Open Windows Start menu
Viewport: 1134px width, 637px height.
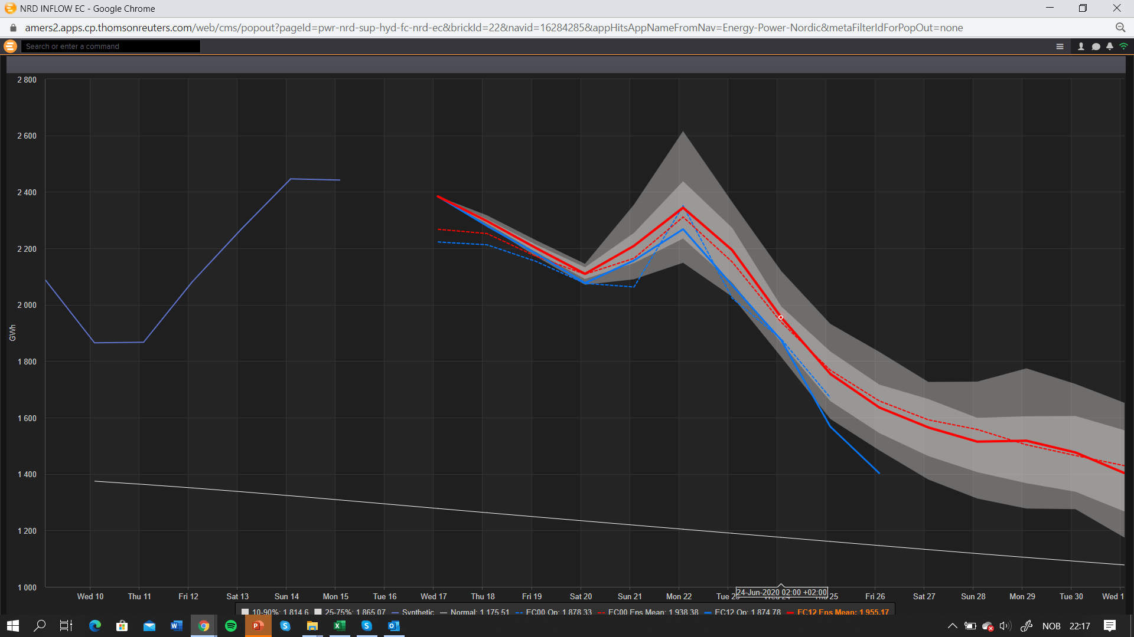point(13,626)
